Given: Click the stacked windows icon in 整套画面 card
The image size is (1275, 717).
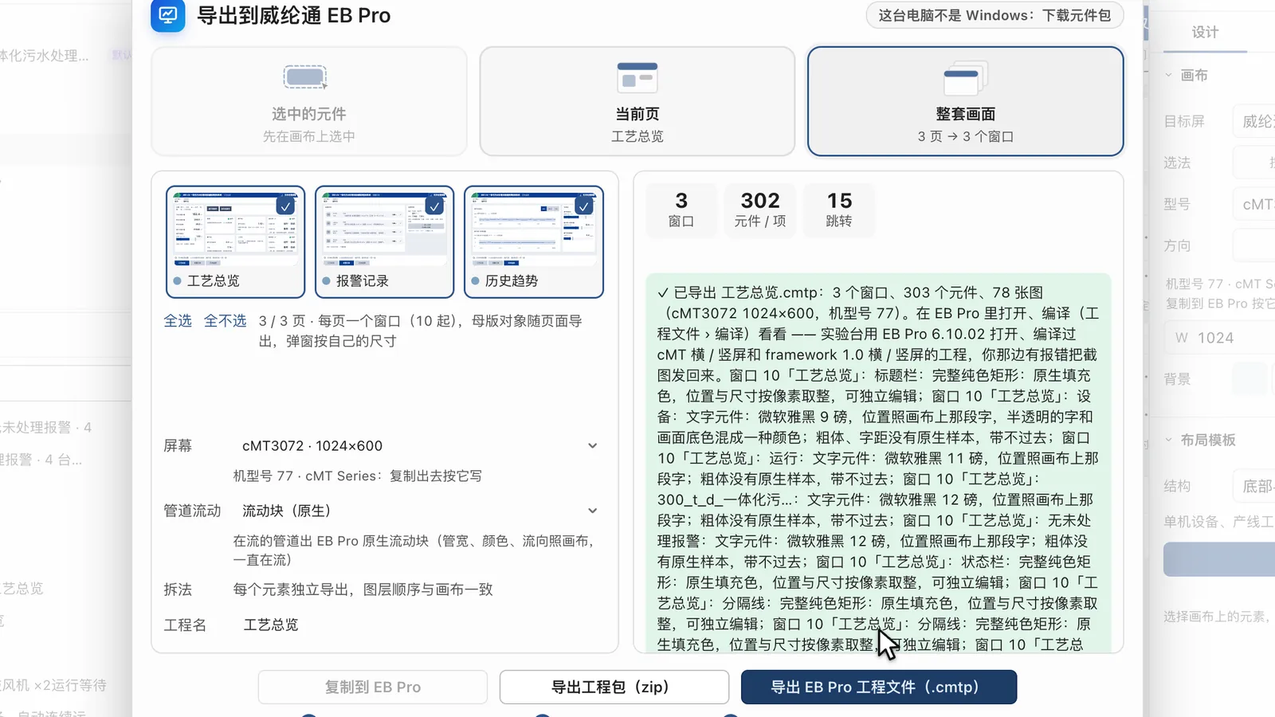Looking at the screenshot, I should [965, 79].
